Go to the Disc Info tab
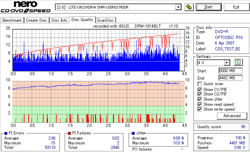 click(x=59, y=20)
